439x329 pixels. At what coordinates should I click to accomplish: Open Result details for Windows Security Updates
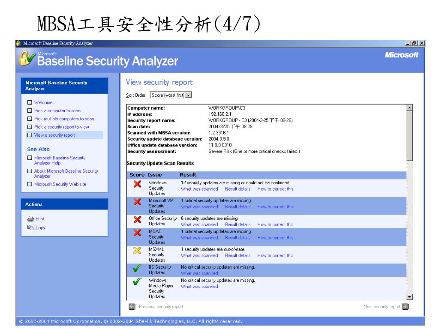[x=238, y=189]
